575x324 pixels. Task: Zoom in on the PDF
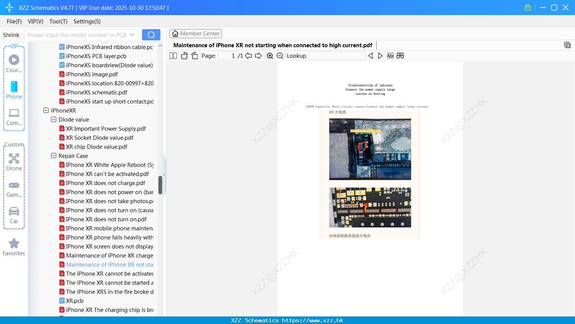(270, 56)
